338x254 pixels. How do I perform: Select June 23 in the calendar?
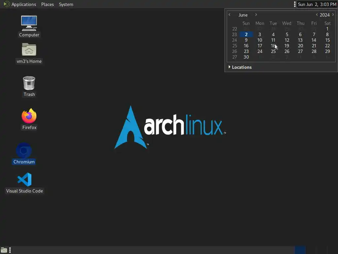coord(246,51)
